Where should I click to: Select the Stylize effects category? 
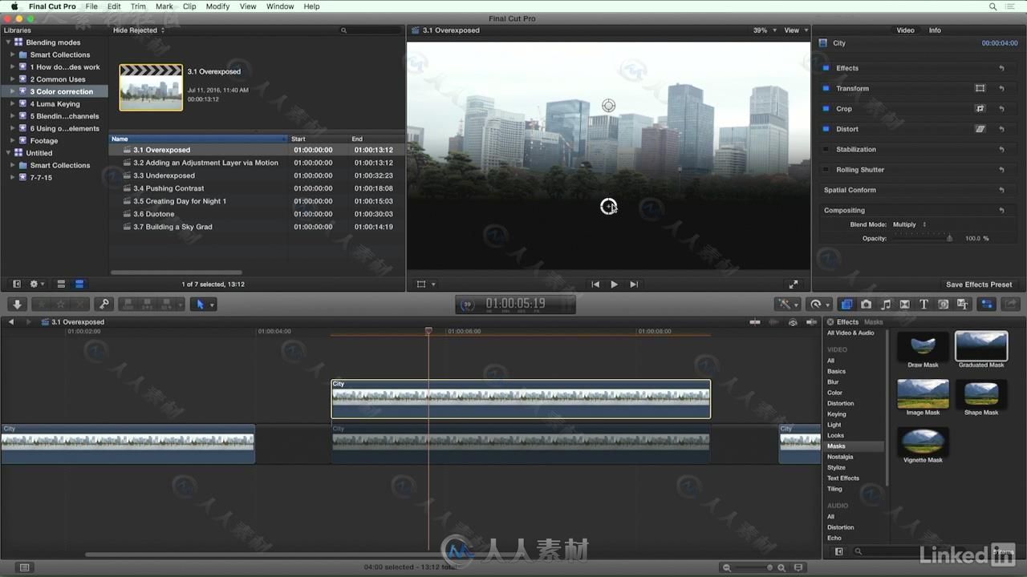point(836,467)
